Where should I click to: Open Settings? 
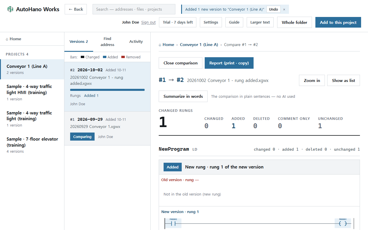tap(211, 22)
